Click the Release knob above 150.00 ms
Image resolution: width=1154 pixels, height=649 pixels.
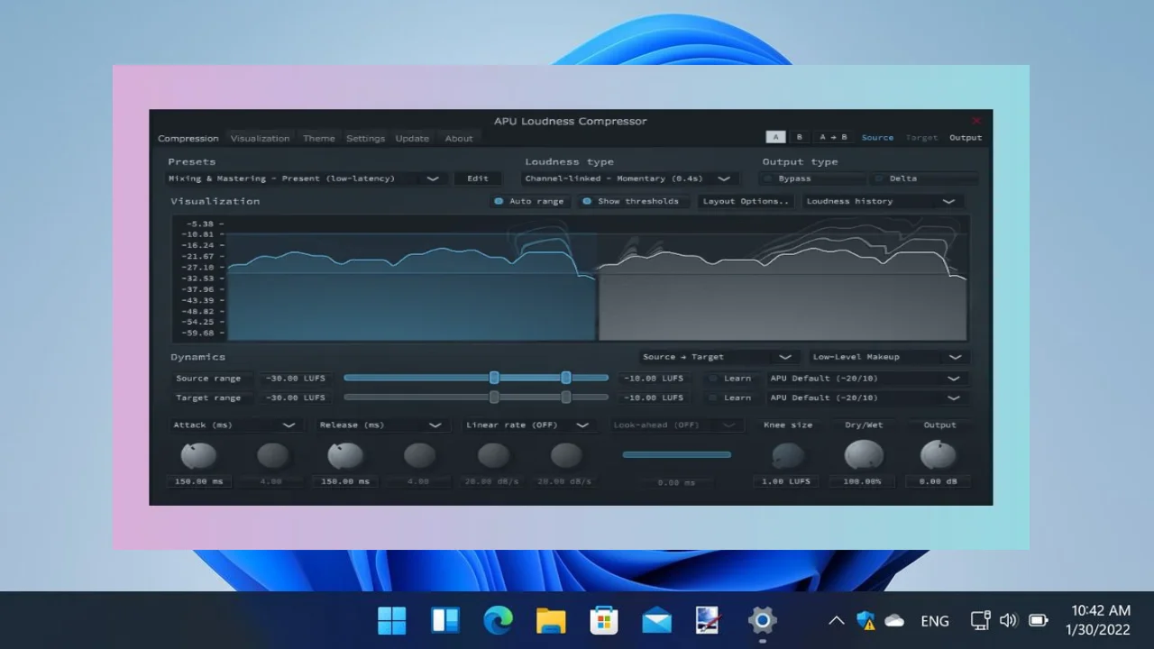tap(345, 456)
